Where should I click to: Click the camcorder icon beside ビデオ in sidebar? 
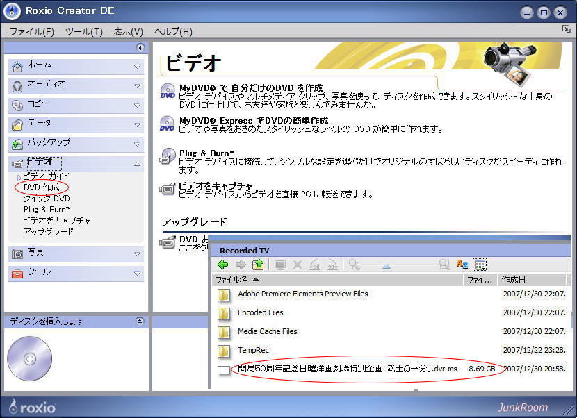click(x=17, y=164)
